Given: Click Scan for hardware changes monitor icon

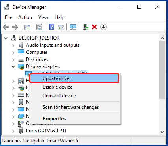Looking at the screenshot, I should (x=73, y=27).
